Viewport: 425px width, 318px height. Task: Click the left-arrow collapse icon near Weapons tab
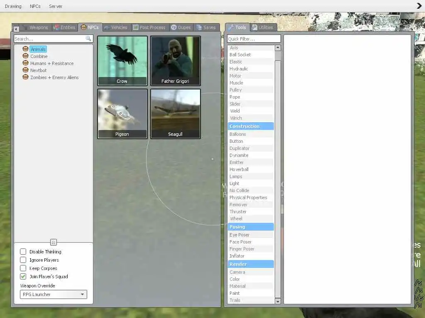coord(16,29)
